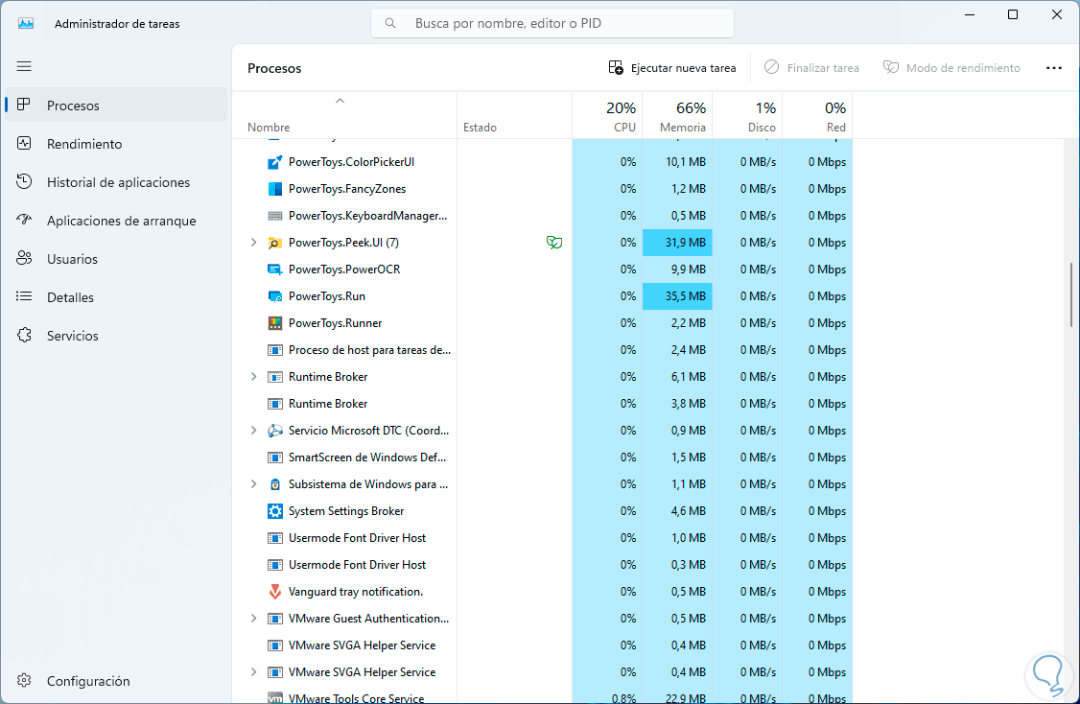Screen dimensions: 1080x704
Task: Open Historial de aplicaciones page
Action: coord(116,182)
